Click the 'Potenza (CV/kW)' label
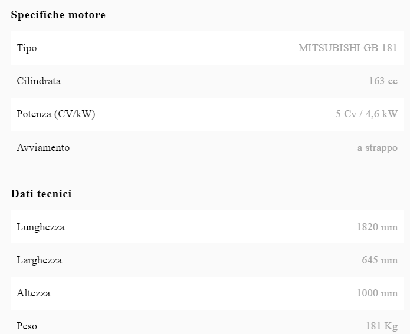The width and height of the screenshot is (410, 334). tap(55, 114)
